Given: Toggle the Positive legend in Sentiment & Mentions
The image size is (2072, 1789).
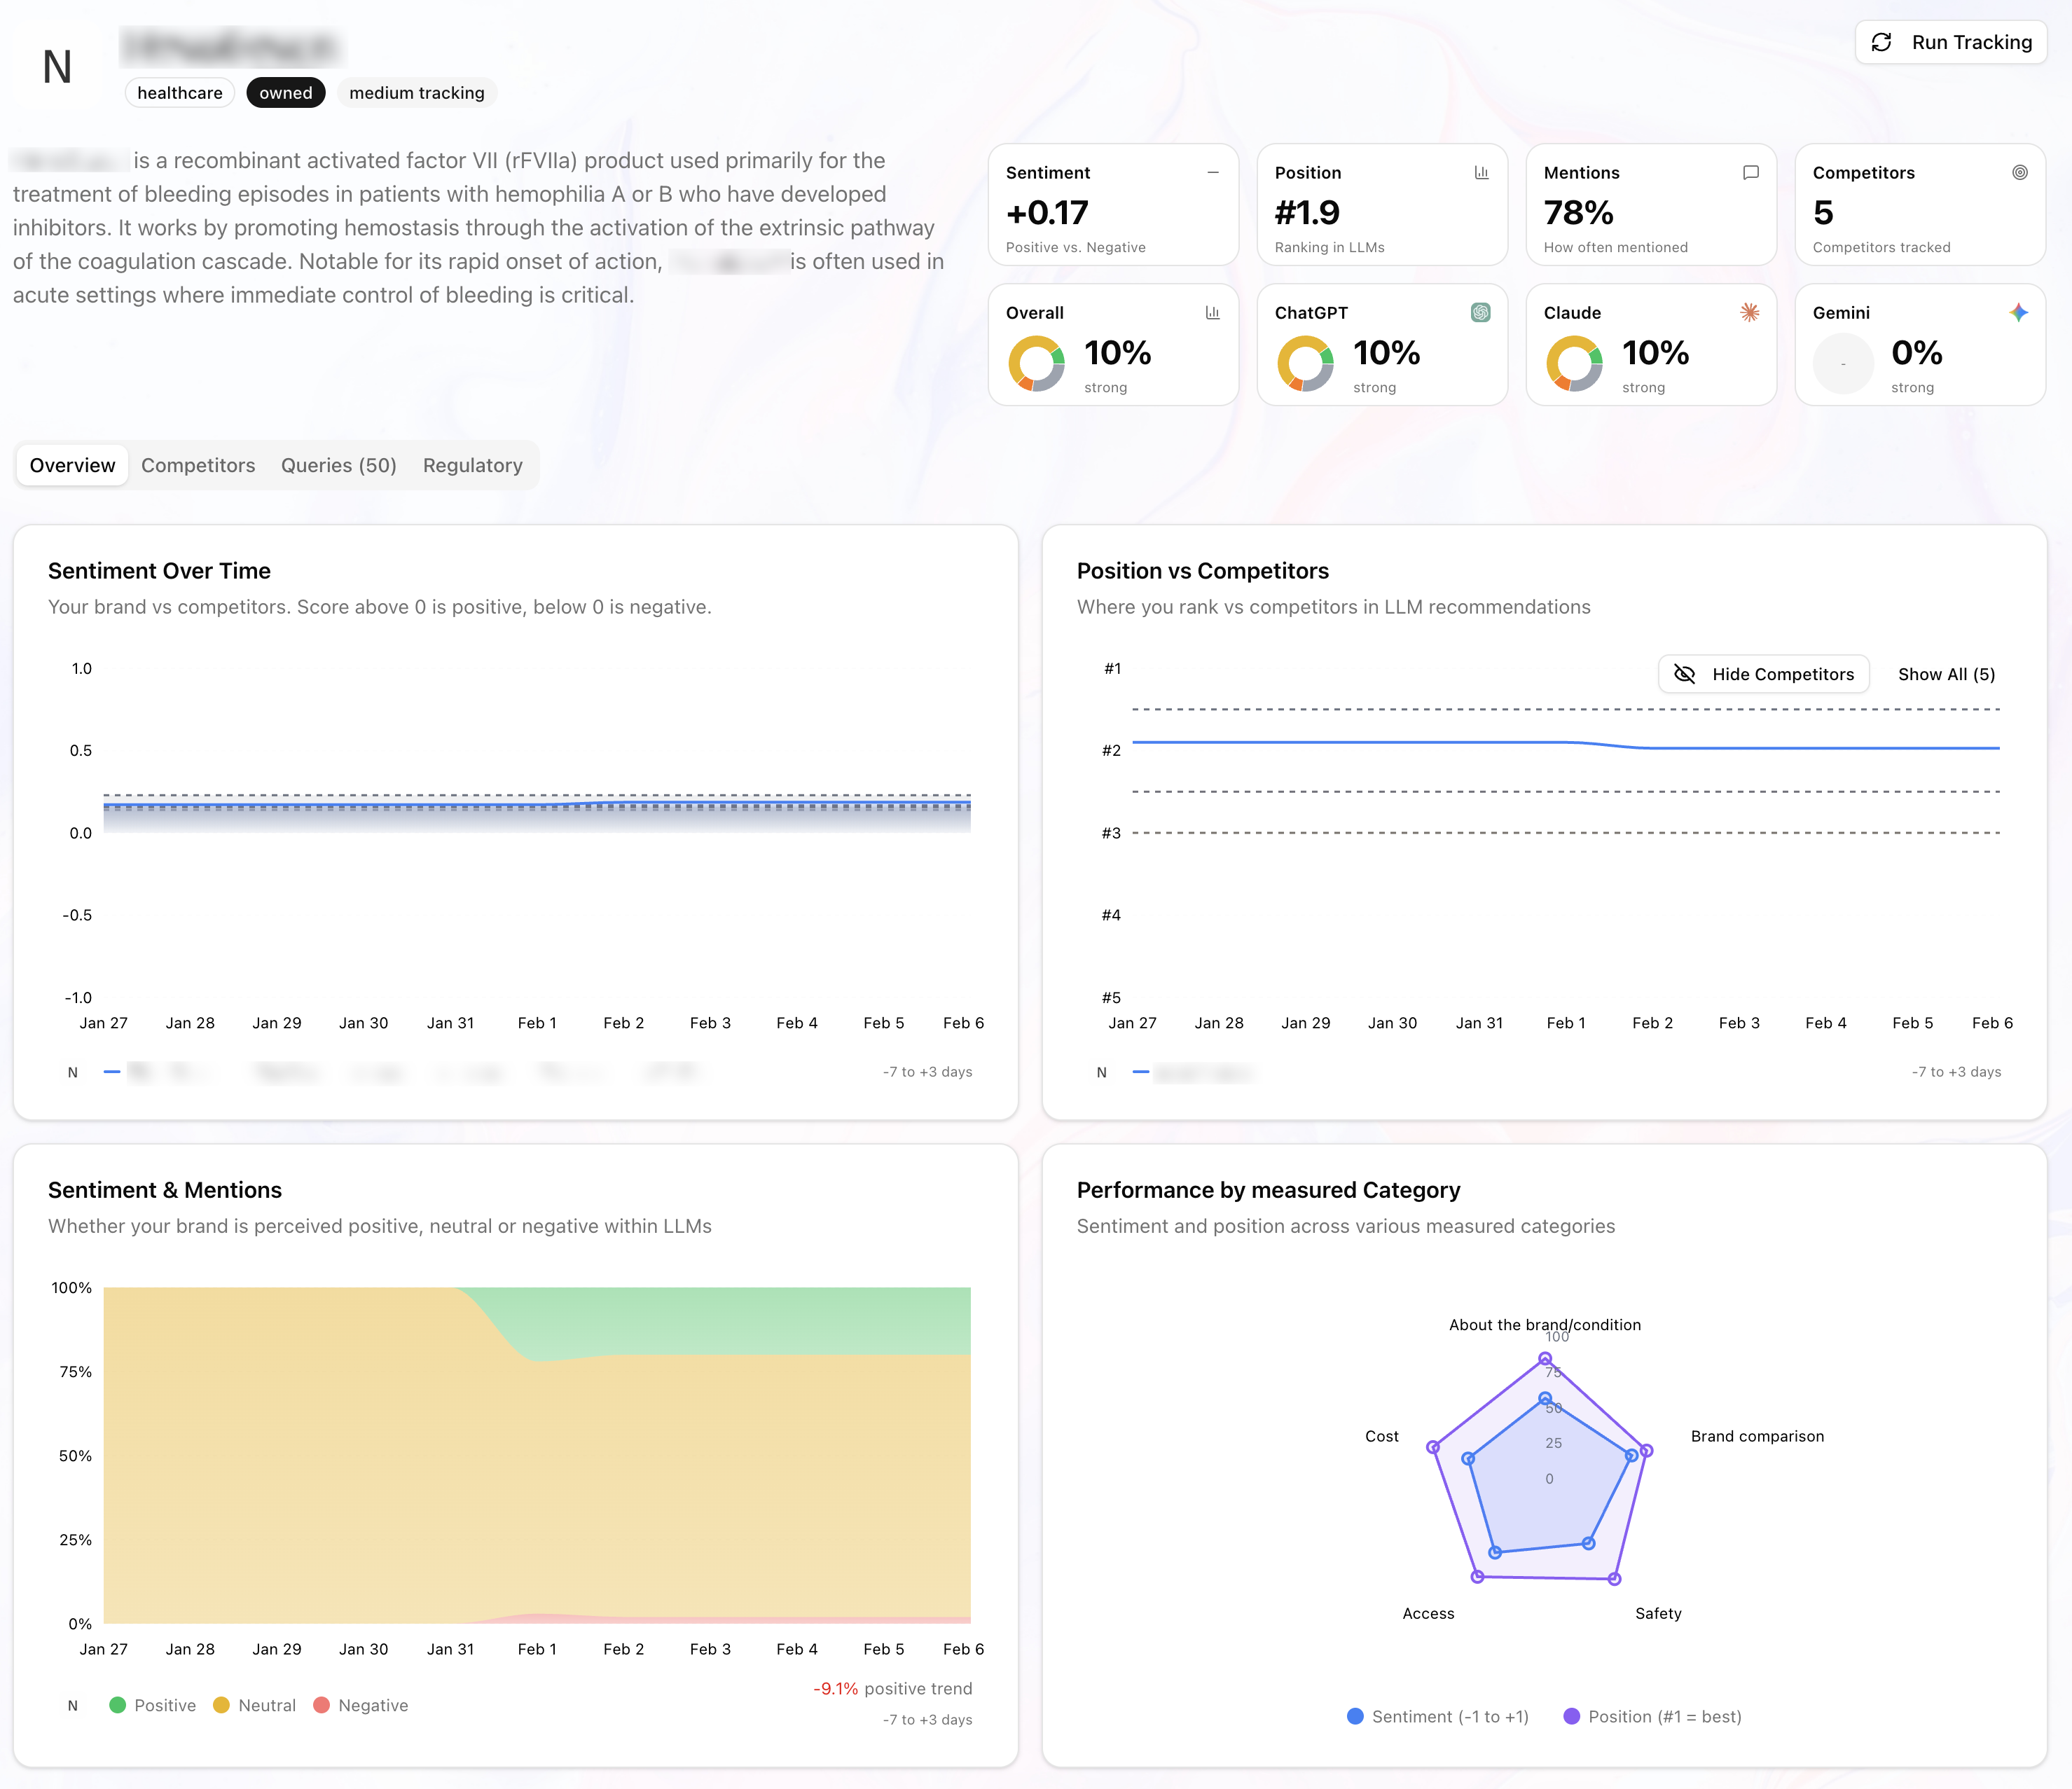Looking at the screenshot, I should pyautogui.click(x=153, y=1705).
